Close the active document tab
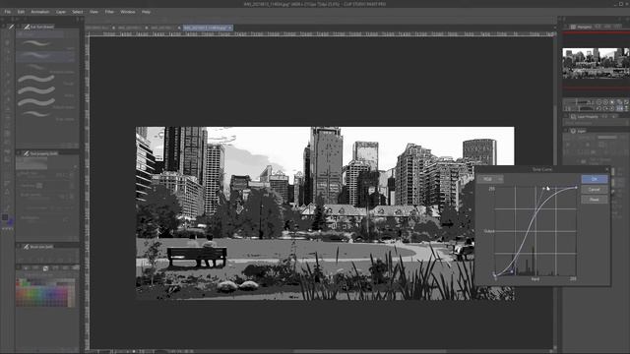This screenshot has width=630, height=354. pos(230,28)
